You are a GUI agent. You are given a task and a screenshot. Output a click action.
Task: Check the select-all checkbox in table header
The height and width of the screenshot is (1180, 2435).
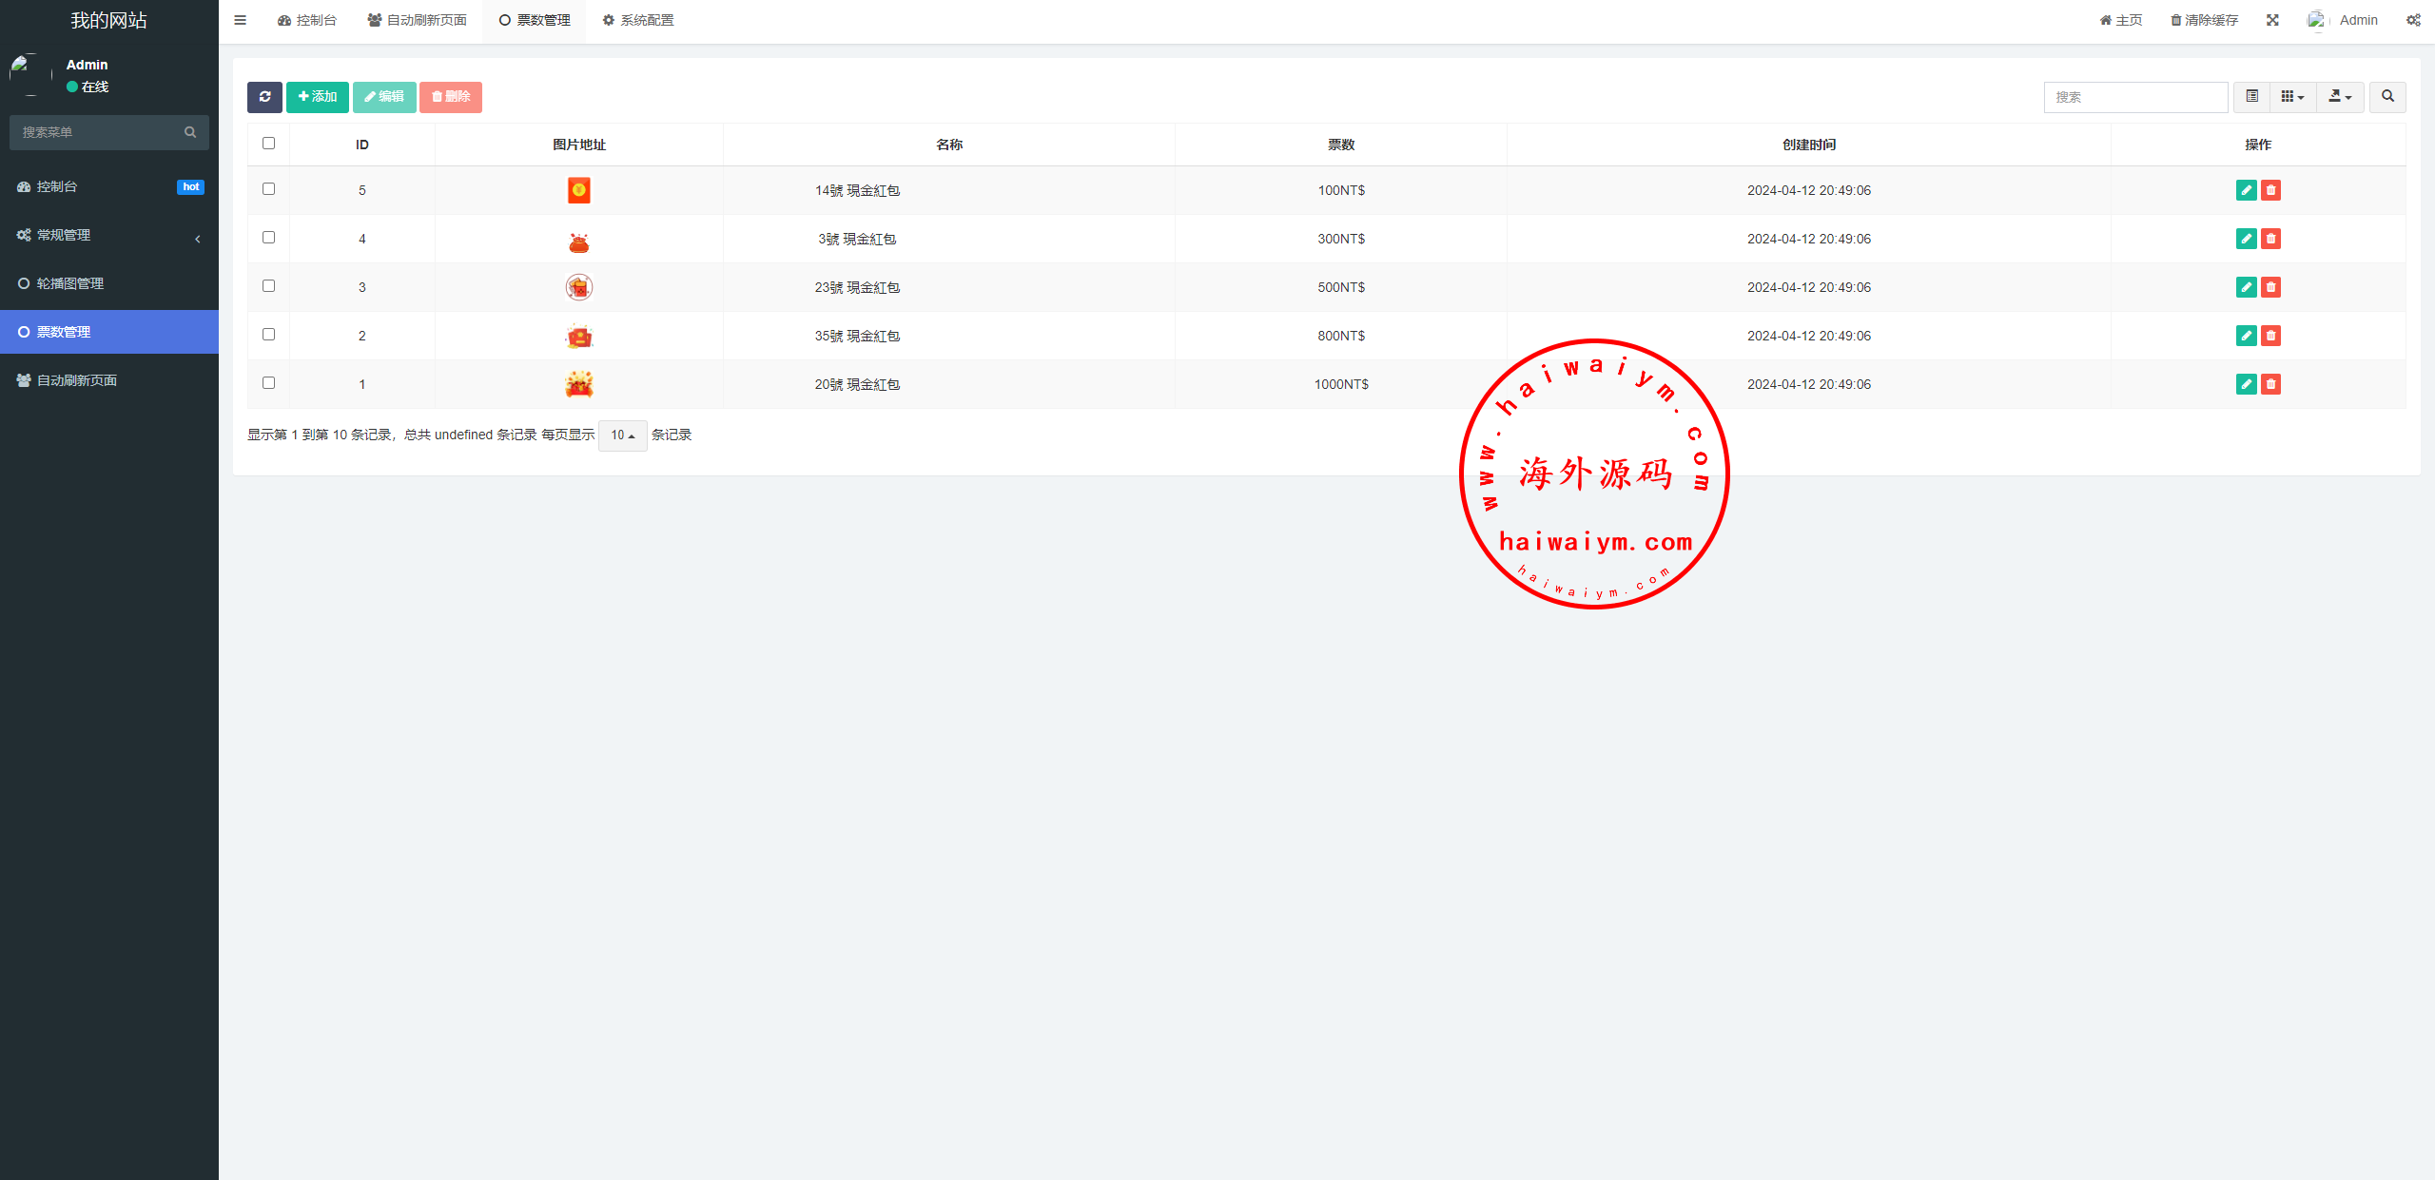point(268,144)
